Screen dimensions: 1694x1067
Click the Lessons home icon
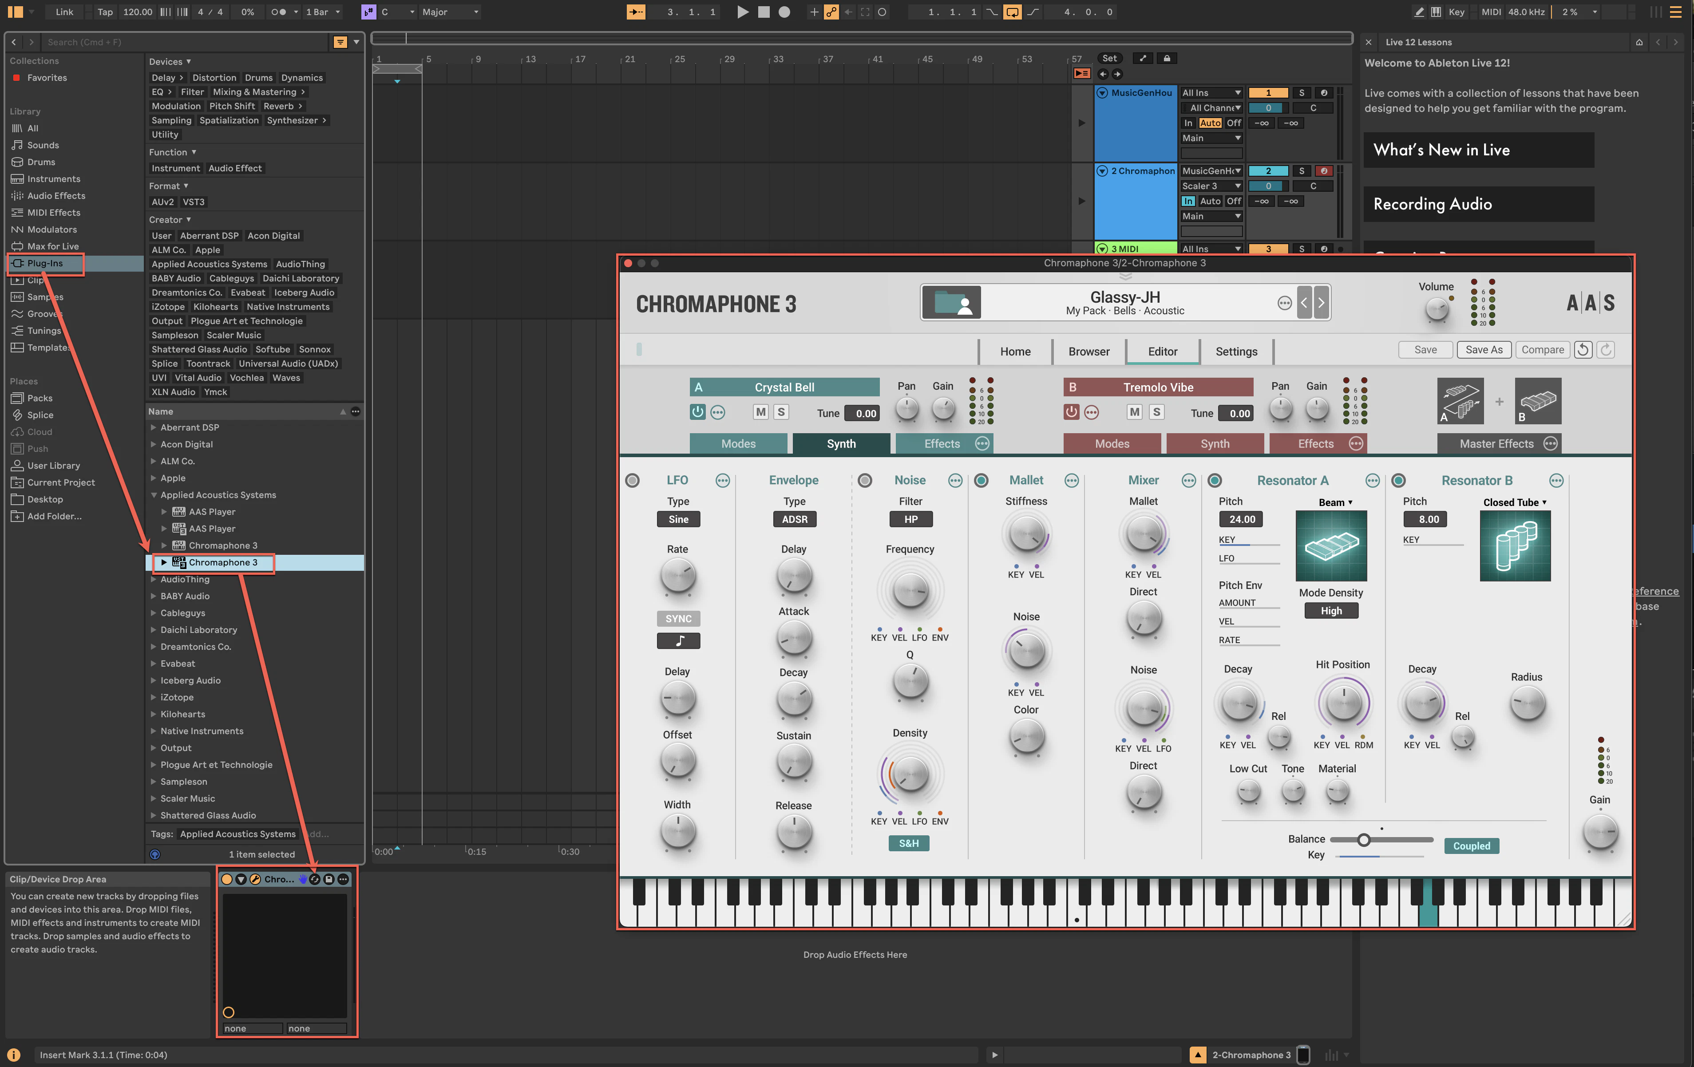(1639, 42)
